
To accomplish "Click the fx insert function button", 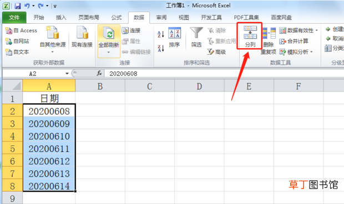I will pos(99,73).
